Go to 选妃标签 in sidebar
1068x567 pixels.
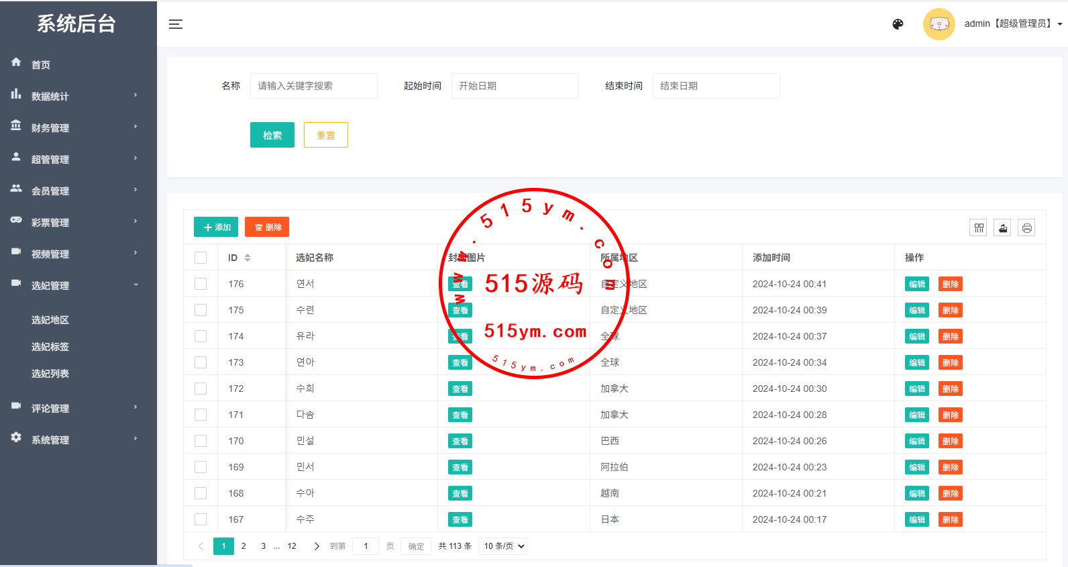pos(50,347)
